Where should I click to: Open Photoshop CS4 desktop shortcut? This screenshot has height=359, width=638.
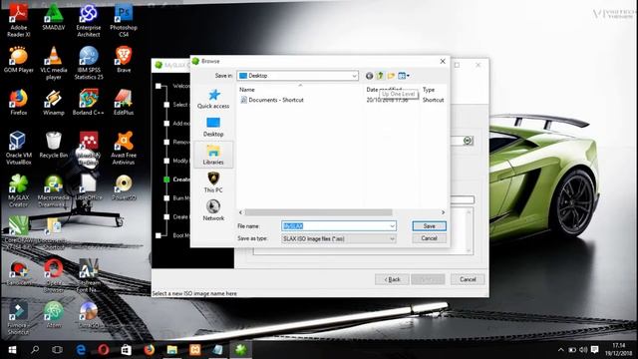coord(124,20)
